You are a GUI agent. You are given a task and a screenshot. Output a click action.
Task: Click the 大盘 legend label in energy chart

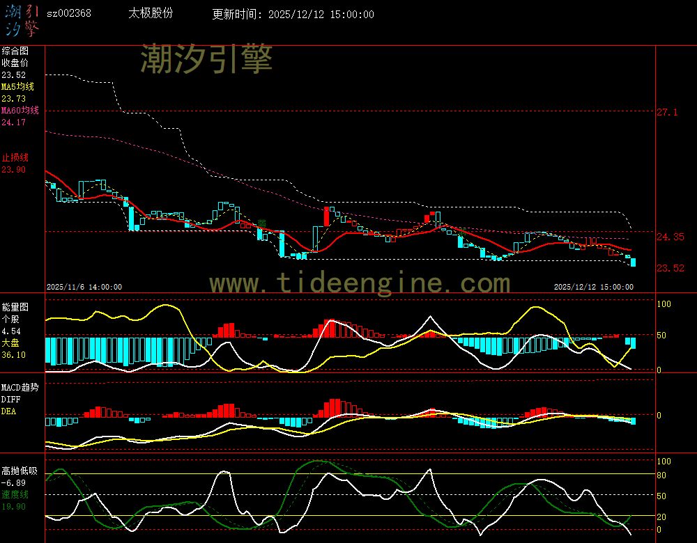(10, 343)
